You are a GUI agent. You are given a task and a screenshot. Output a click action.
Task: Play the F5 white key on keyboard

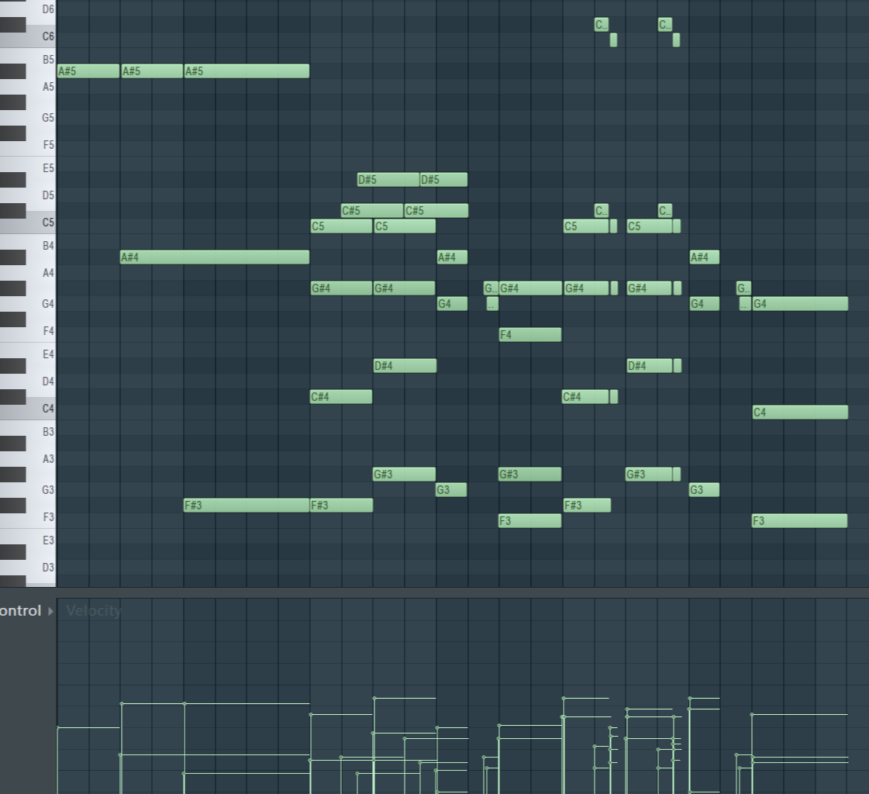[41, 145]
